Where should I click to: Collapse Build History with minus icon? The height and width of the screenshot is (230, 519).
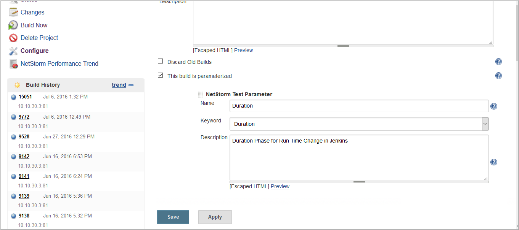(x=131, y=85)
